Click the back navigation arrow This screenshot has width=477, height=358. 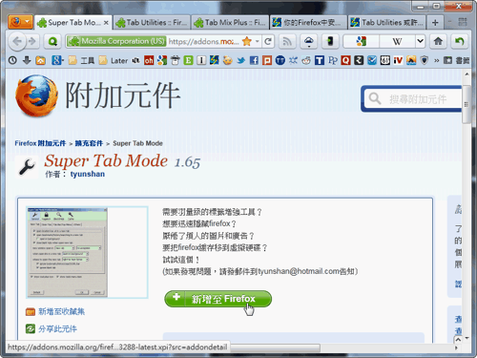pyautogui.click(x=17, y=41)
